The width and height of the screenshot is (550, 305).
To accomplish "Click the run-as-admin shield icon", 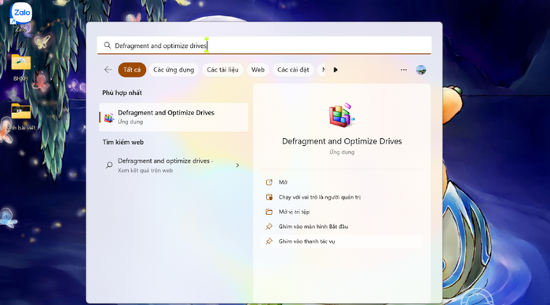I will (269, 197).
